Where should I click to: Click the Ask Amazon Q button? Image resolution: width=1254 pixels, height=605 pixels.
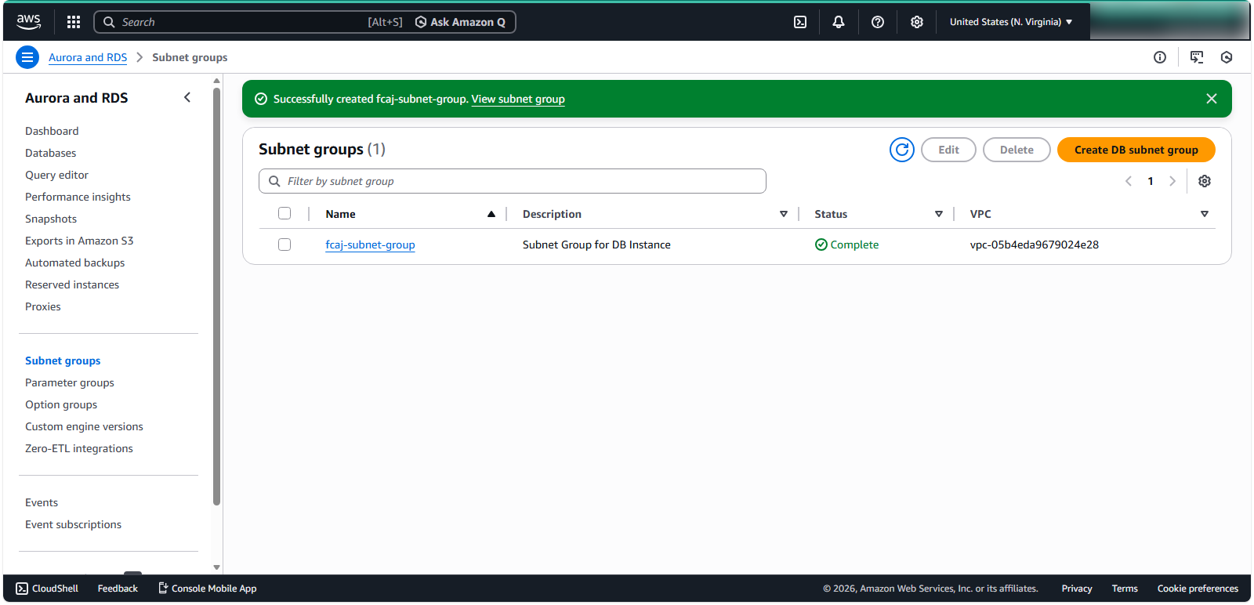coord(461,22)
